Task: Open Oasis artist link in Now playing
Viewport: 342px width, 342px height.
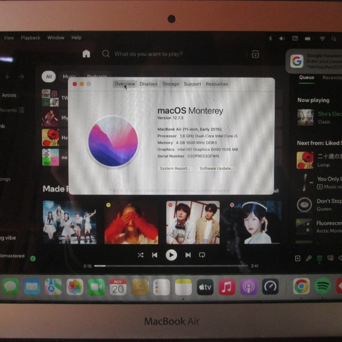Action: [x=324, y=122]
